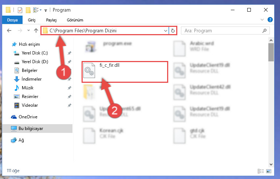Click the vertical scrollbar thumb
The image size is (280, 179).
[271, 52]
